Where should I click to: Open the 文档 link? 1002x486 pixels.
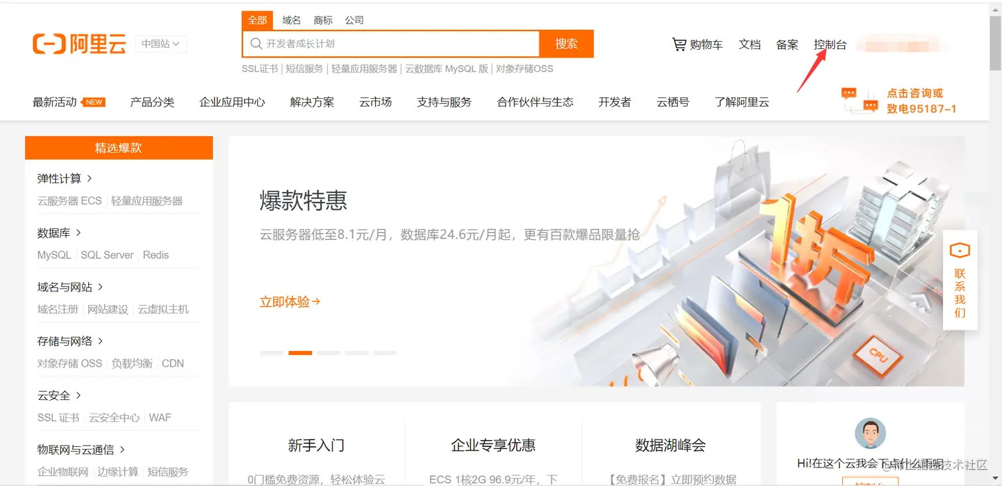[x=750, y=44]
